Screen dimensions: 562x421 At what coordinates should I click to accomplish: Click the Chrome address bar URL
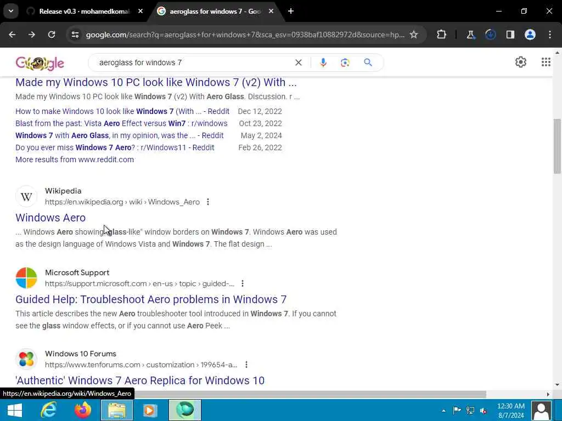(x=245, y=35)
